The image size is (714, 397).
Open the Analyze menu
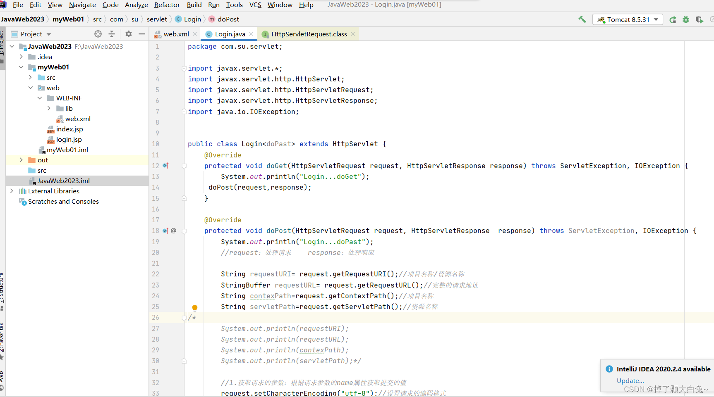point(136,5)
